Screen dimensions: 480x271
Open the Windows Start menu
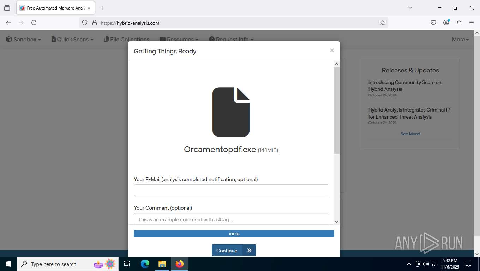(8, 264)
